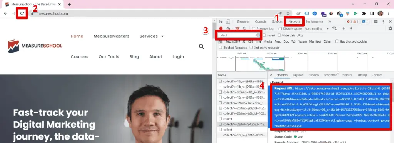
Task: Switch to the Elements tab
Action: [x=243, y=22]
